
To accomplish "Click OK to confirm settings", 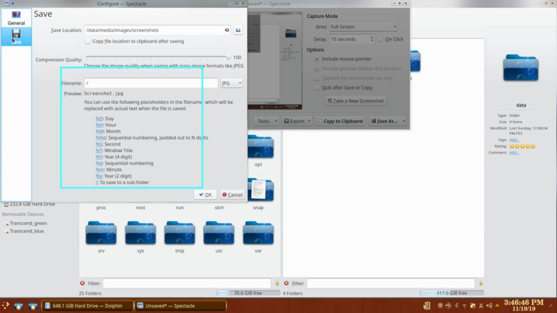I will (x=205, y=195).
